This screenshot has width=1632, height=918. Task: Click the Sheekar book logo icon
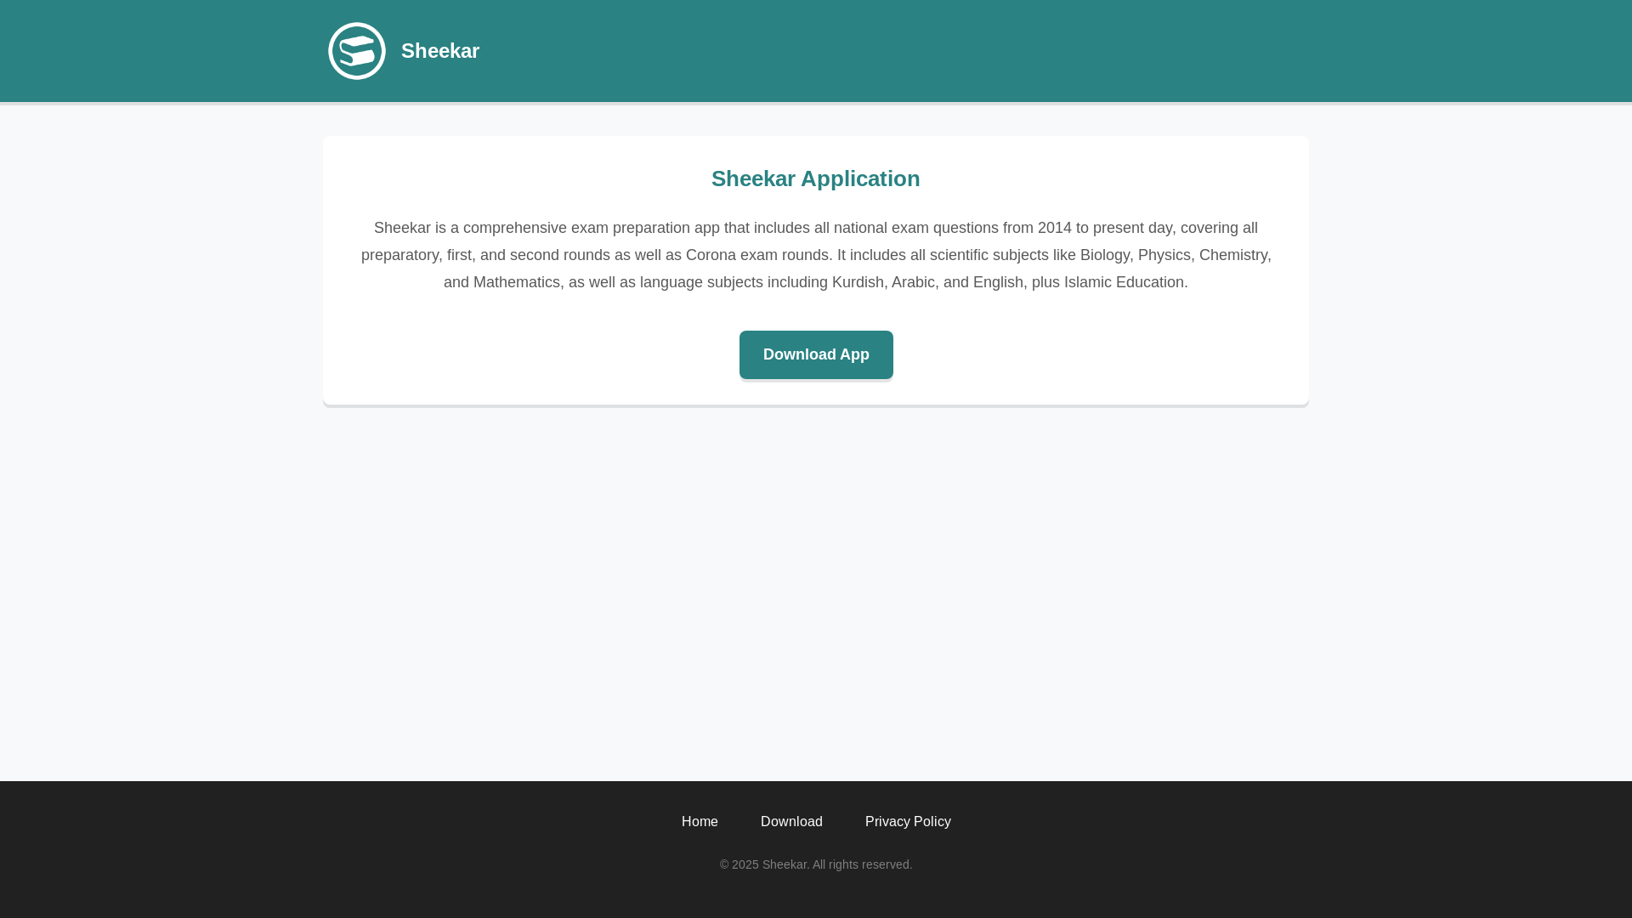coord(357,51)
